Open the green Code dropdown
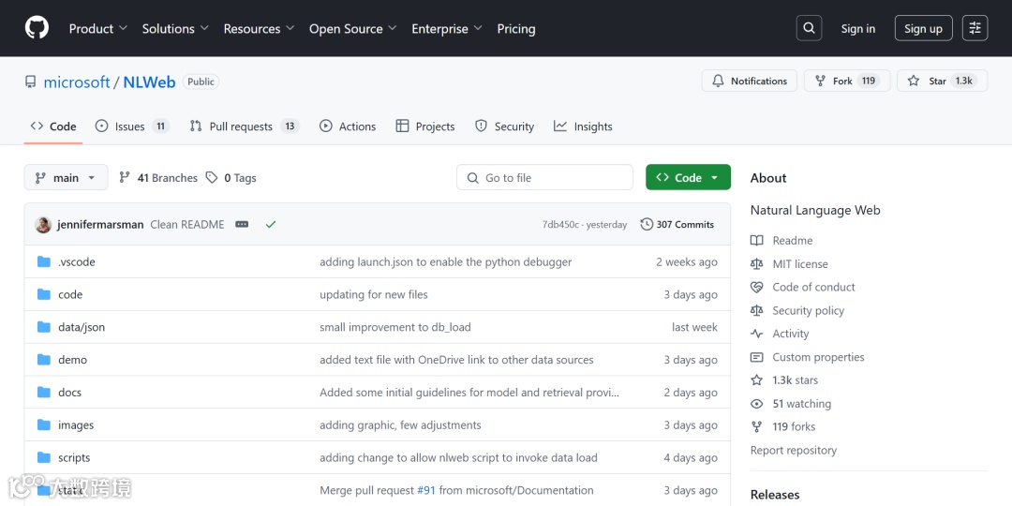The width and height of the screenshot is (1012, 506). click(x=688, y=178)
